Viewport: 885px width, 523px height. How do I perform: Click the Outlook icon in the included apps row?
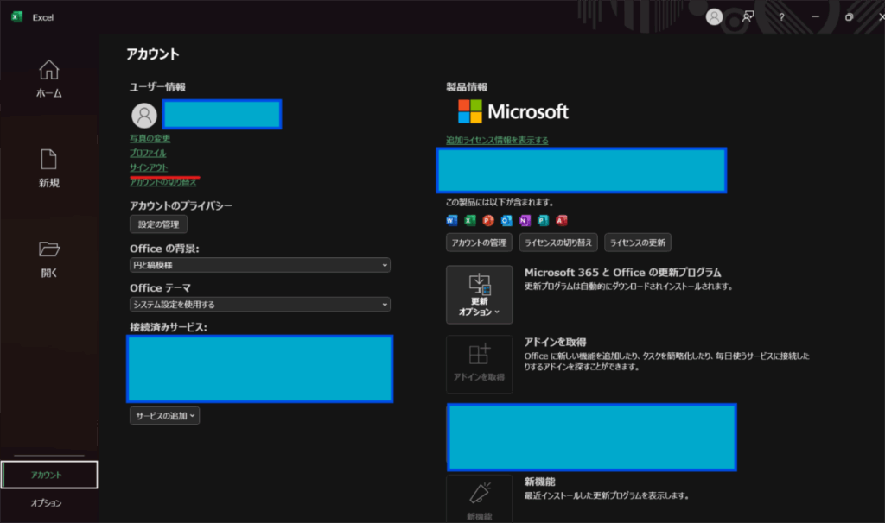tap(506, 220)
